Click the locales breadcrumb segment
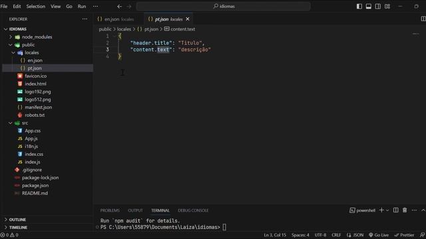This screenshot has height=239, width=426. point(124,29)
